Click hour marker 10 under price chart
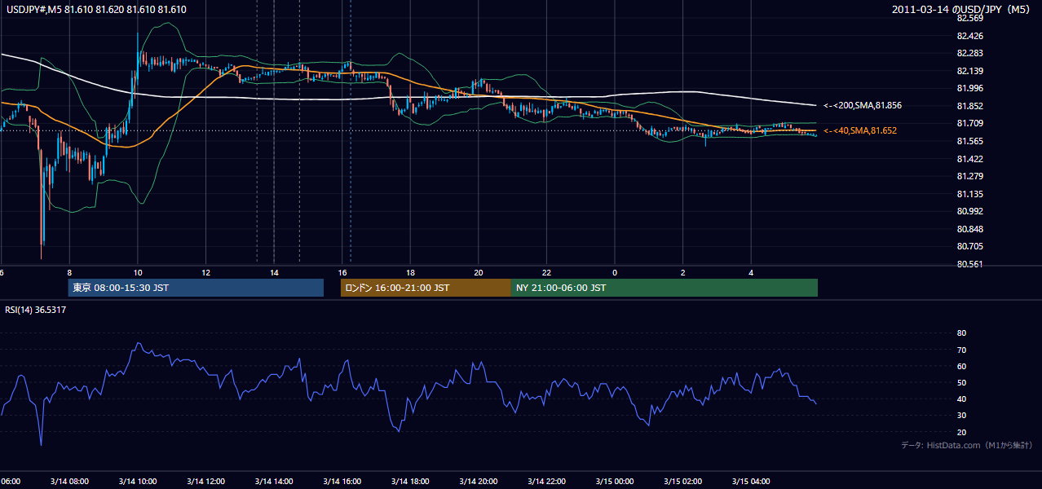The height and width of the screenshot is (489, 1042). (x=138, y=273)
